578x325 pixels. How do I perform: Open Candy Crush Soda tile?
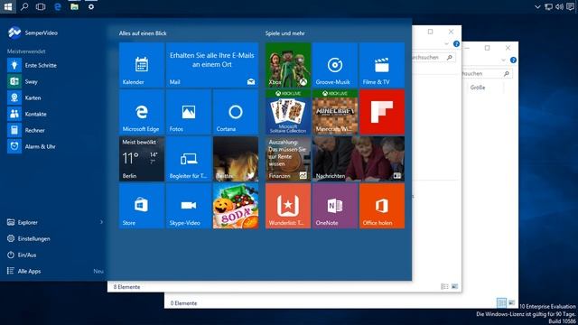[x=236, y=206]
